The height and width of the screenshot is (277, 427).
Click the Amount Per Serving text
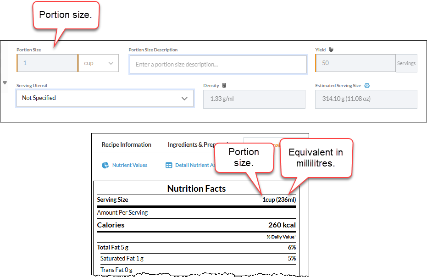coord(122,212)
